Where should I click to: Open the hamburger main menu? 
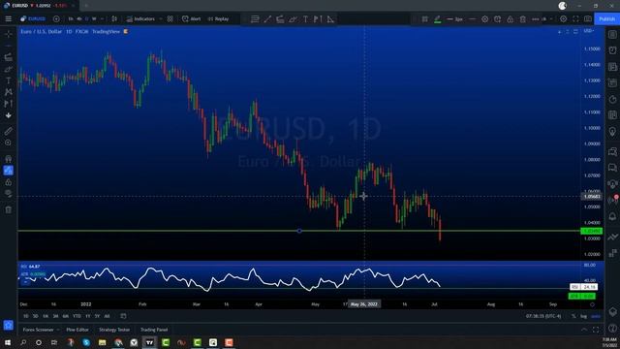(9, 18)
